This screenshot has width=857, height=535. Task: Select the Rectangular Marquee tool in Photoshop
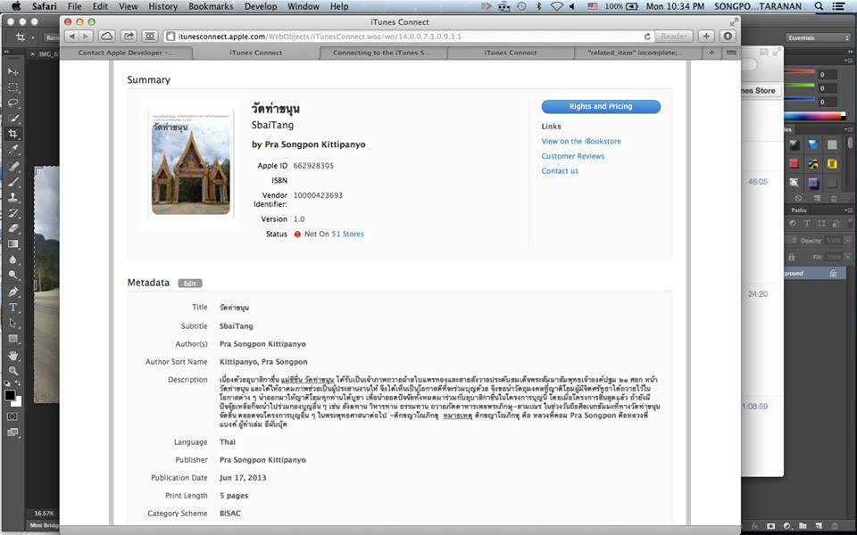pos(13,87)
